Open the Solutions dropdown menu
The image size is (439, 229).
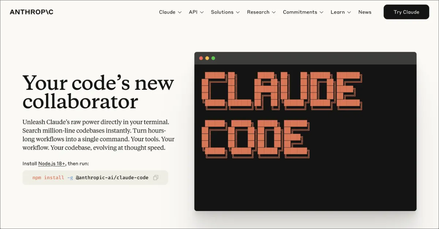point(225,12)
